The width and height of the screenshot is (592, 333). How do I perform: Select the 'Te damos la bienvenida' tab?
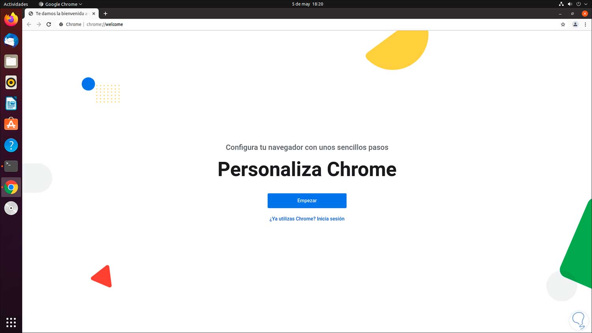pyautogui.click(x=59, y=13)
